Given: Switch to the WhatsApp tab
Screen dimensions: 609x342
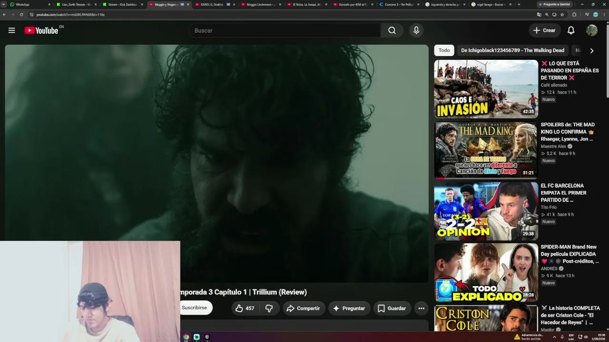Looking at the screenshot, I should tap(29, 4).
